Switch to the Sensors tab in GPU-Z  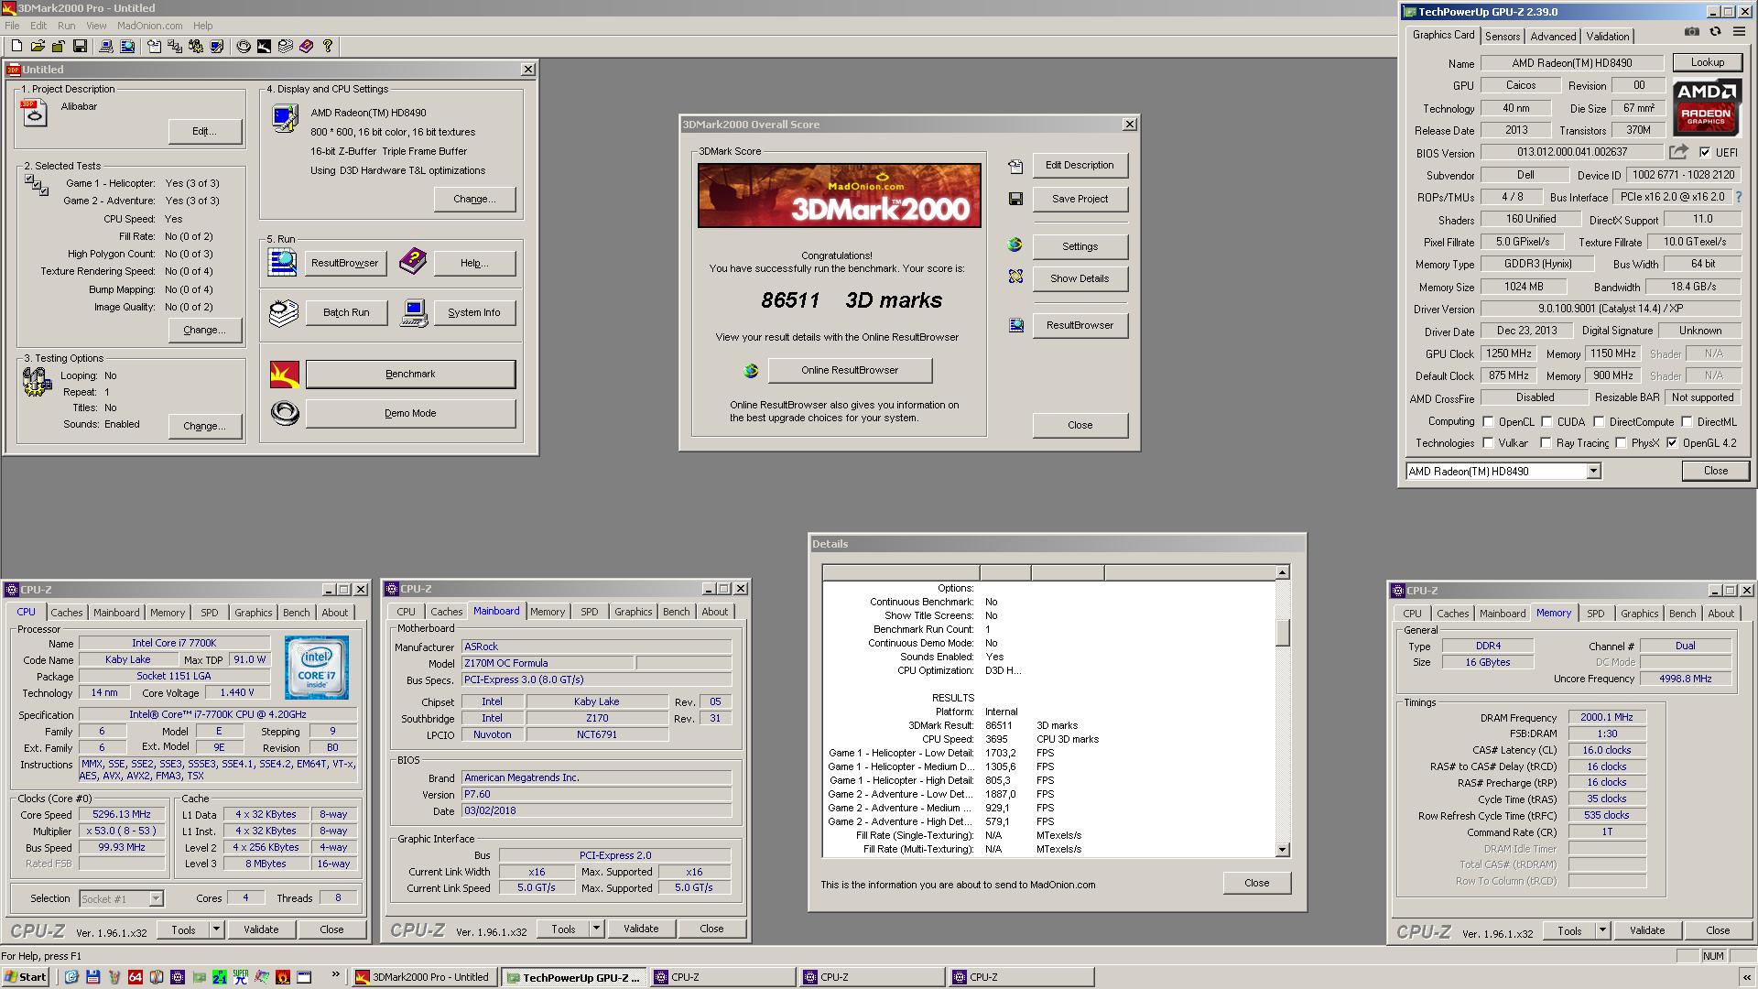click(1503, 37)
